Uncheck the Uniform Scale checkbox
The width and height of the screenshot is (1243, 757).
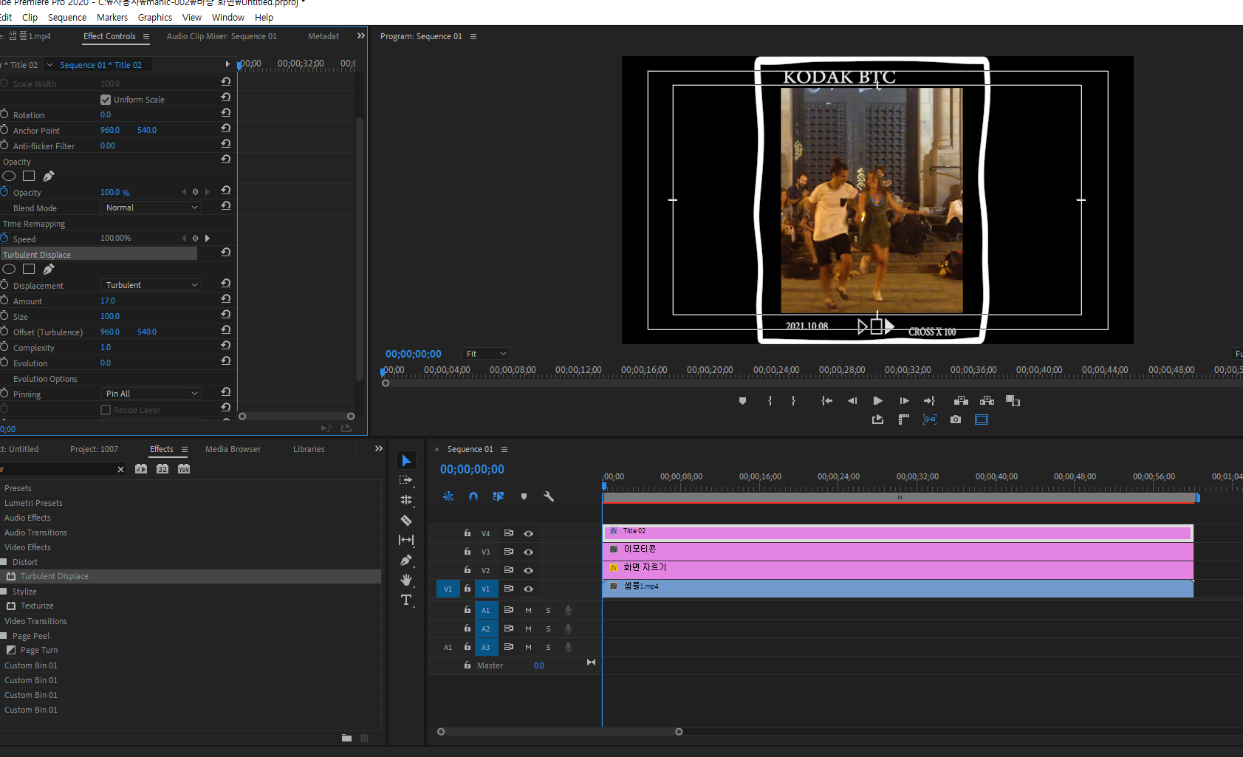click(x=106, y=100)
